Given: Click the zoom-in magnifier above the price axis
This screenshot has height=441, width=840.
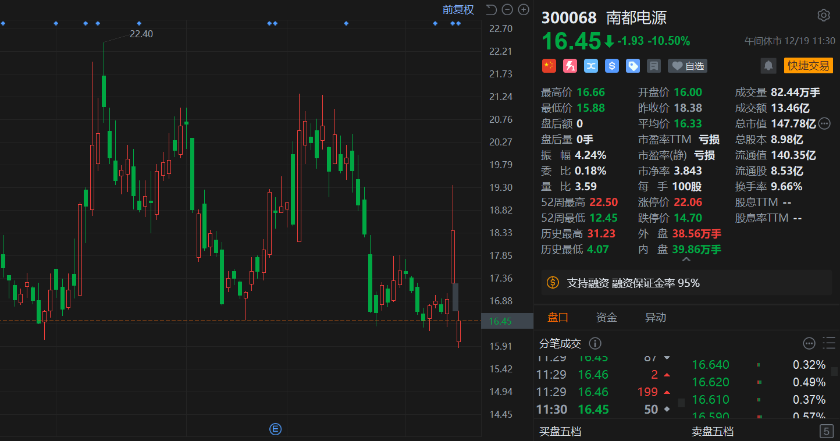Looking at the screenshot, I should (x=523, y=9).
